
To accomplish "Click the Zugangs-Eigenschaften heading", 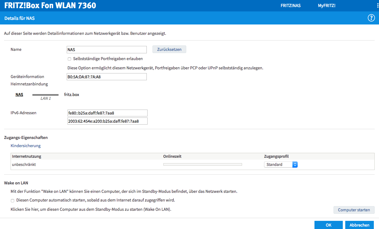I will [26, 138].
